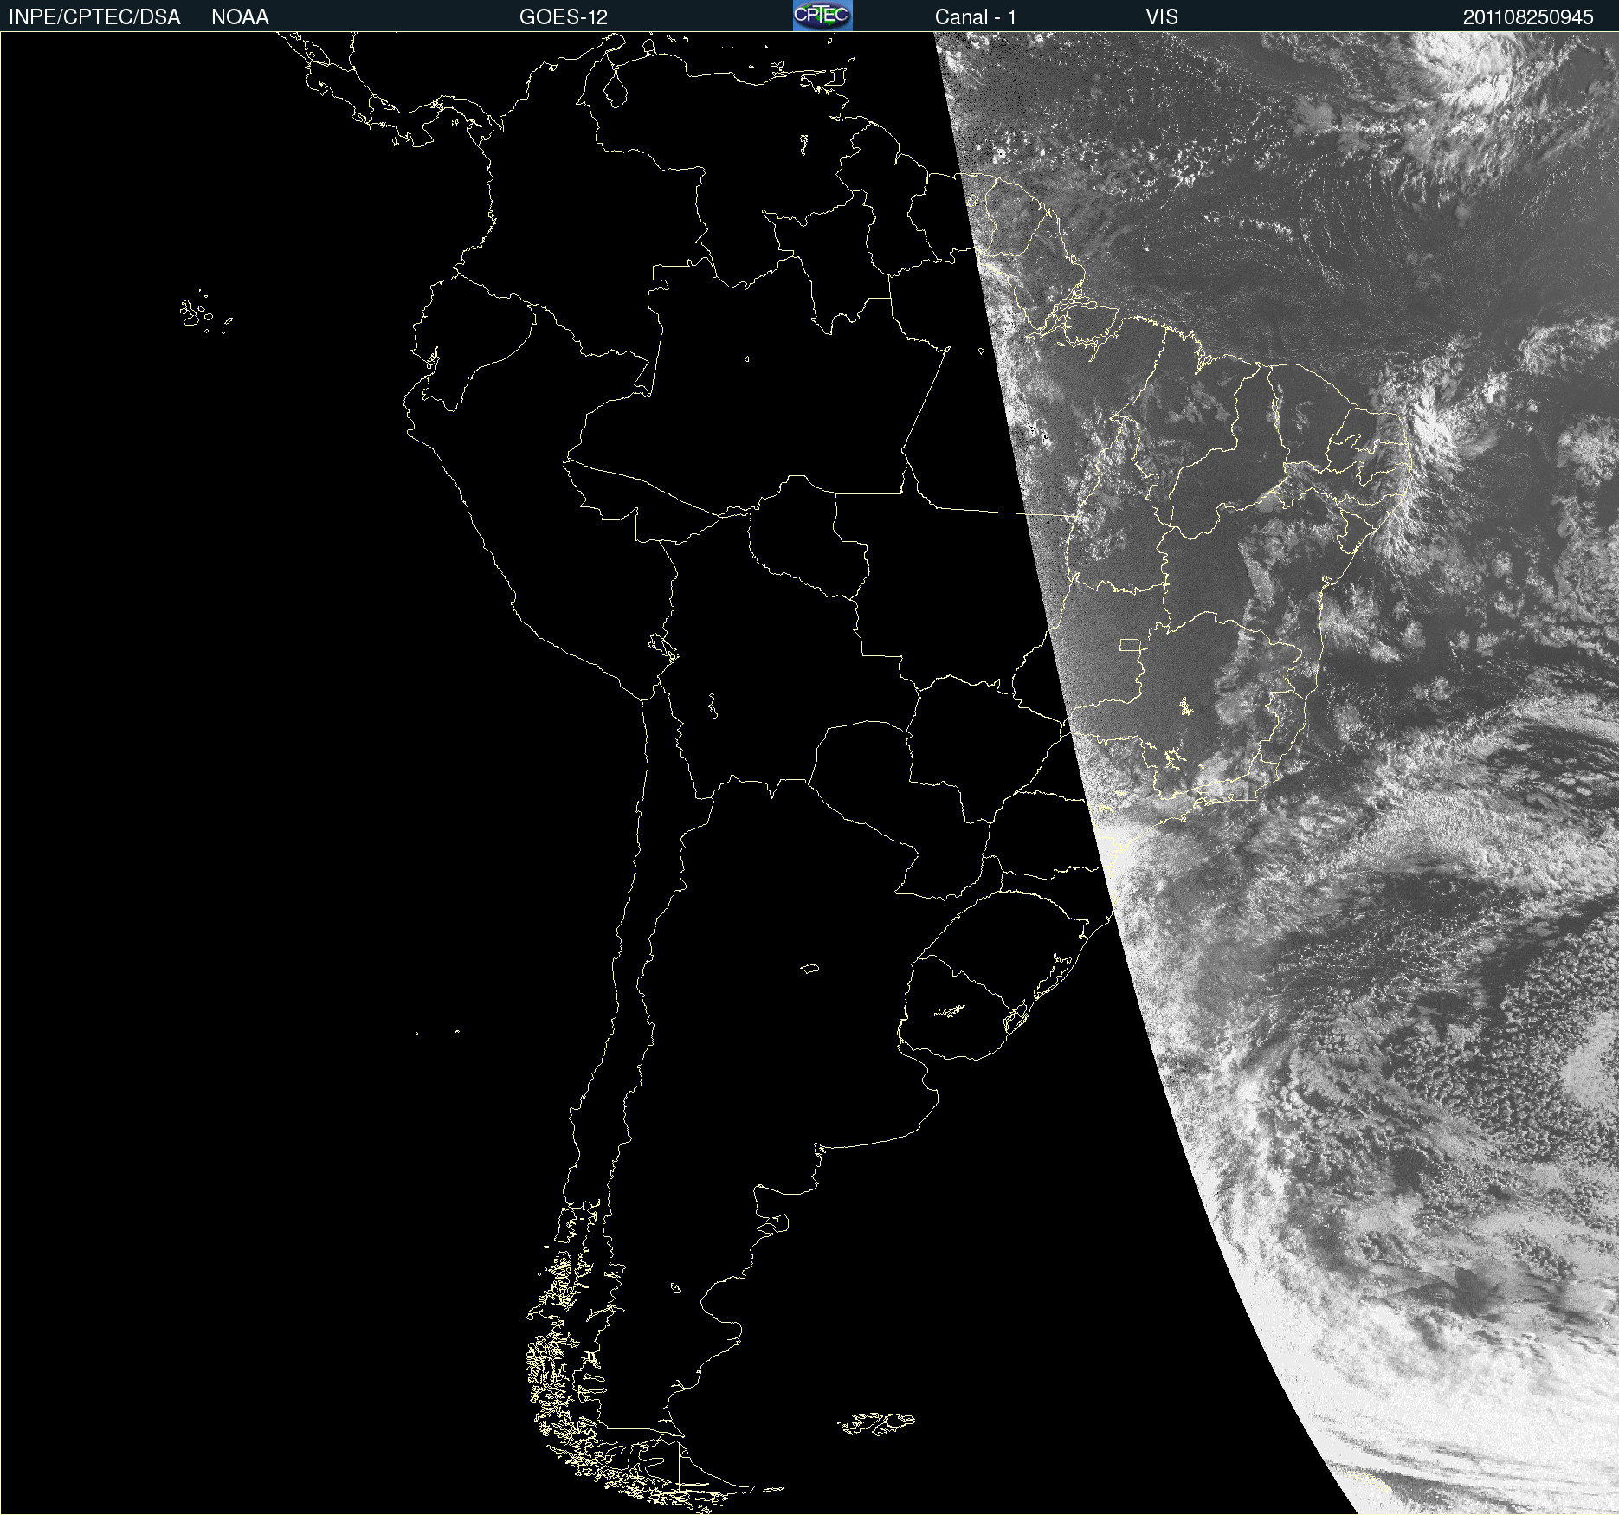Screen dimensions: 1619x1515
Task: Click the INPE/CPTEC/DSA header text
Action: click(94, 17)
